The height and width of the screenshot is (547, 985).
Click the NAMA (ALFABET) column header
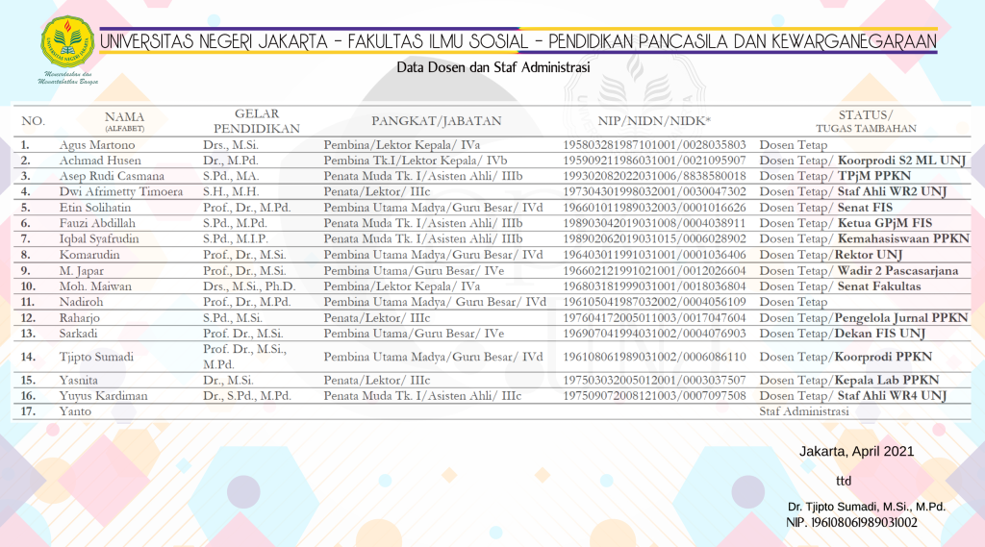(124, 121)
